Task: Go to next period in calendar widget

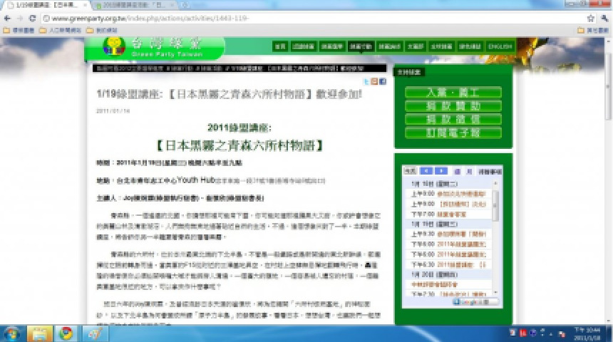Action: [441, 172]
